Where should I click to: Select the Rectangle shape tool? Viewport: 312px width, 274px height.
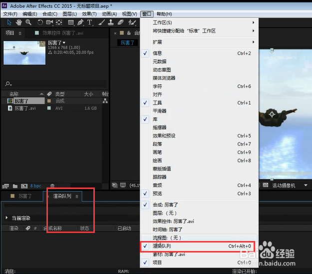pyautogui.click(x=71, y=22)
